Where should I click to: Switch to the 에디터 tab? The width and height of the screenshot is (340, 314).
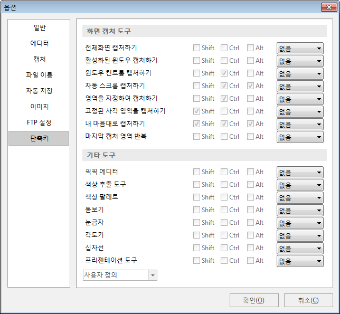coord(39,43)
